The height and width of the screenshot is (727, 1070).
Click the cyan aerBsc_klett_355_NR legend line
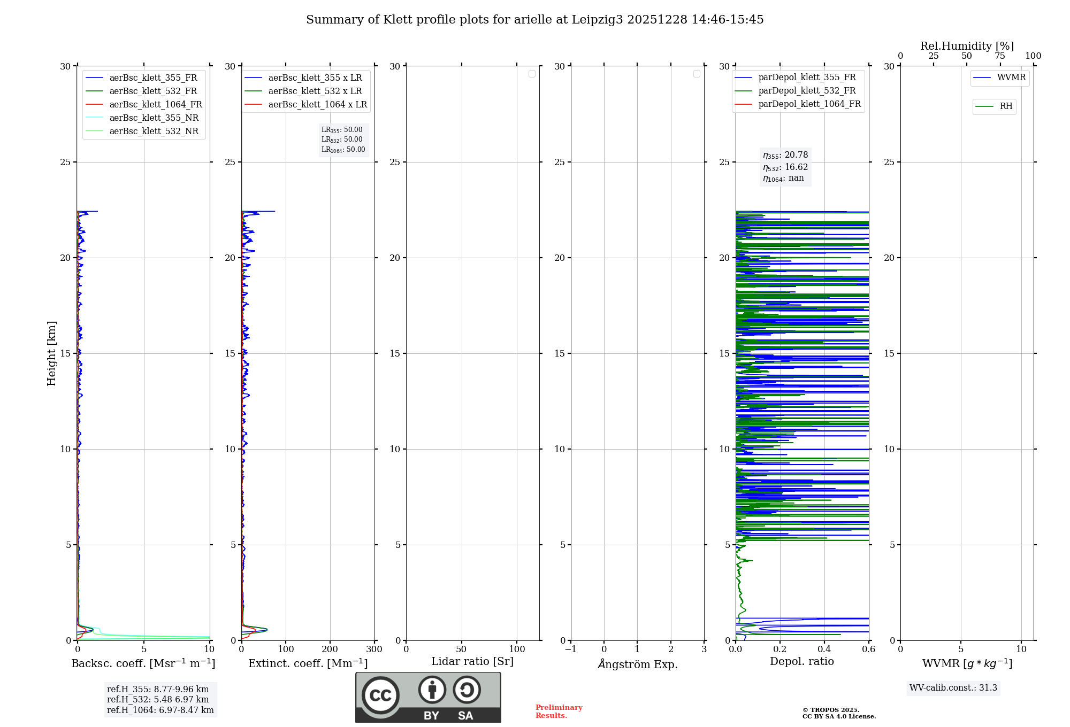coord(94,118)
